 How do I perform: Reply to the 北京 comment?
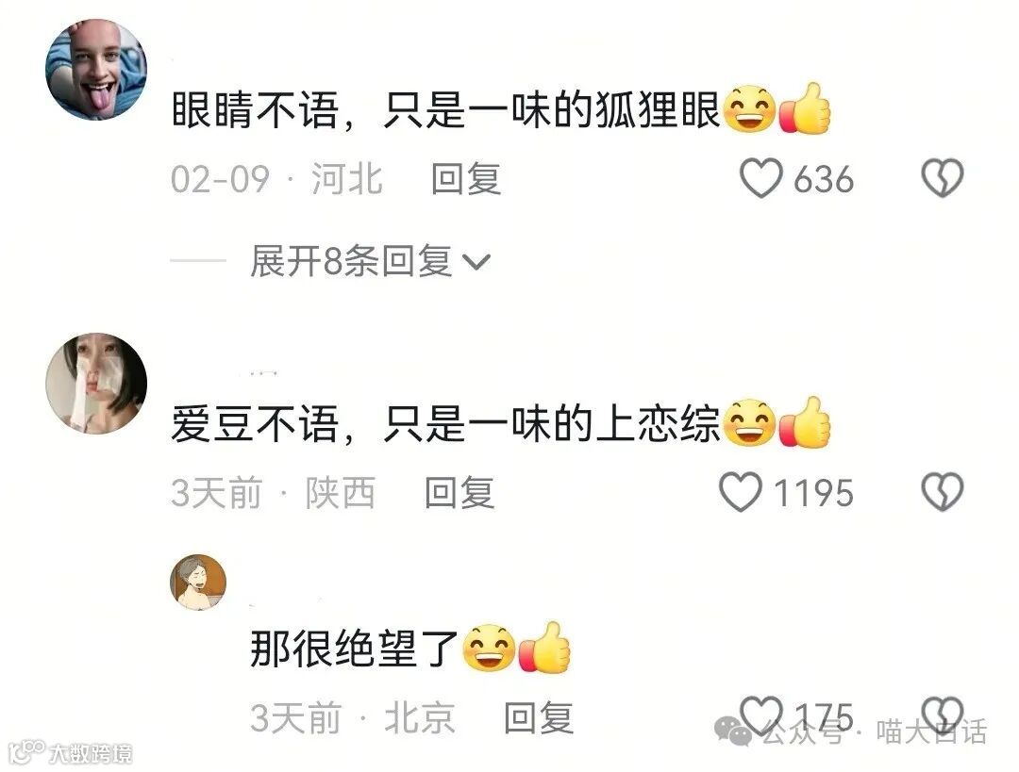[x=539, y=717]
